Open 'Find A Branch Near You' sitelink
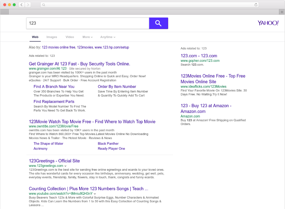 point(54,86)
